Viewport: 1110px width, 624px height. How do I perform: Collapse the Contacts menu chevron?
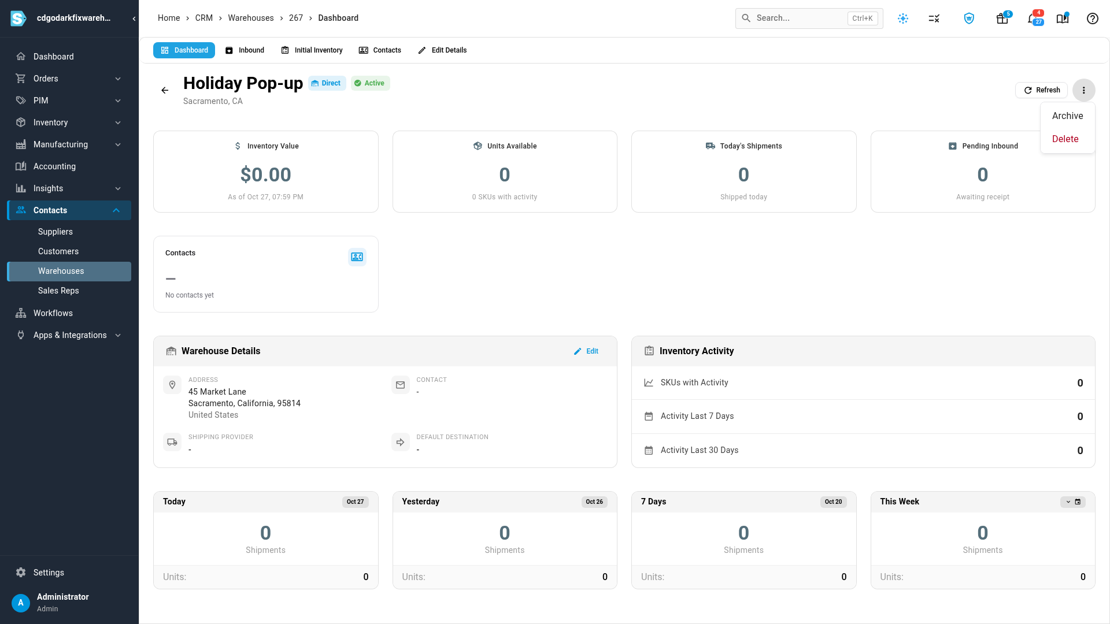click(x=116, y=210)
